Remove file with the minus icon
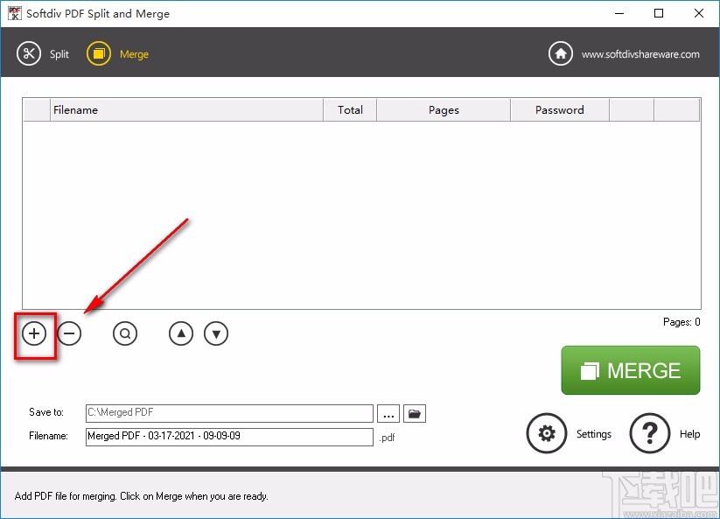The image size is (720, 519). (69, 333)
